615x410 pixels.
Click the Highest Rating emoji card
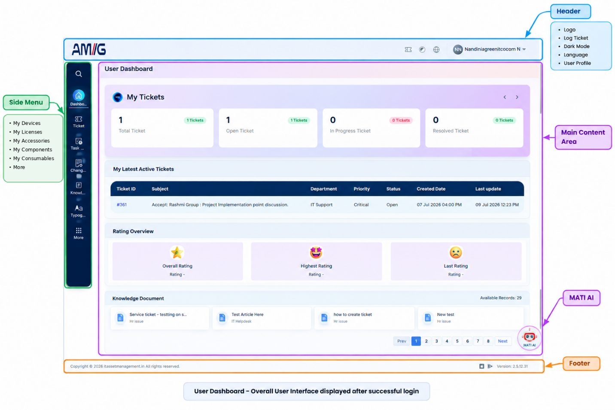[x=316, y=261]
